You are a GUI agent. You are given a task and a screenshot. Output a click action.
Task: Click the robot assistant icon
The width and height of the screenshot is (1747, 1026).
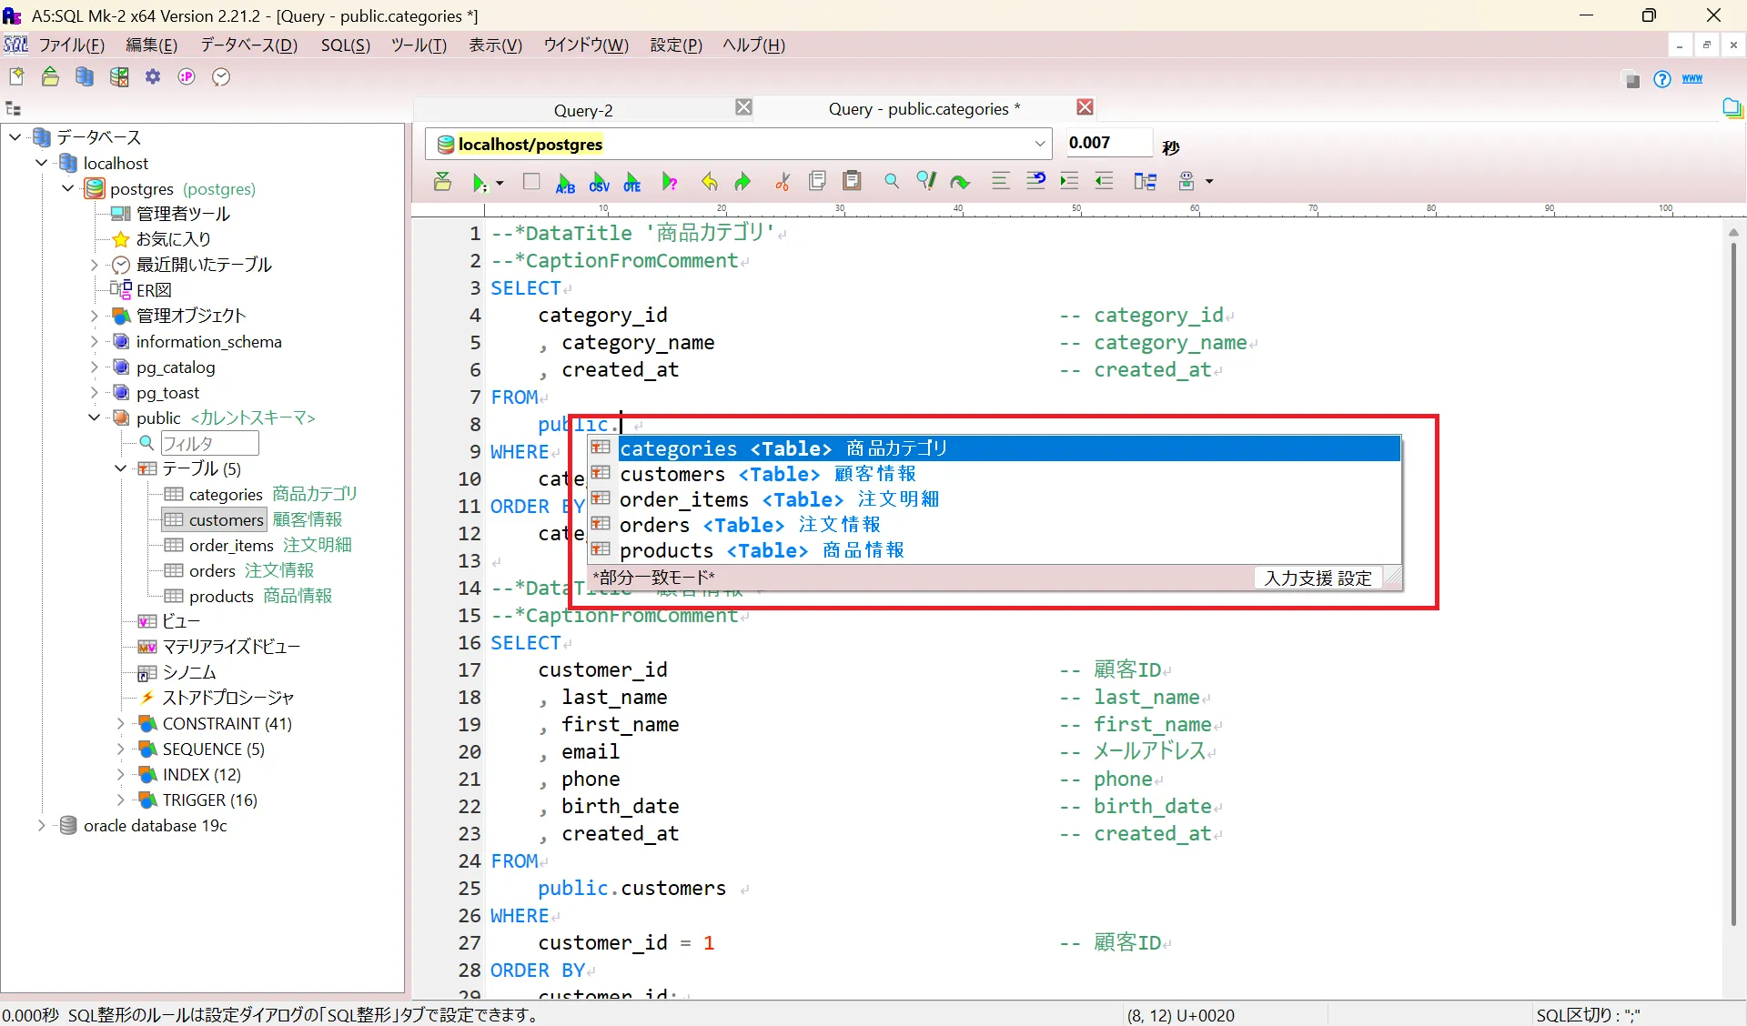tap(1187, 181)
